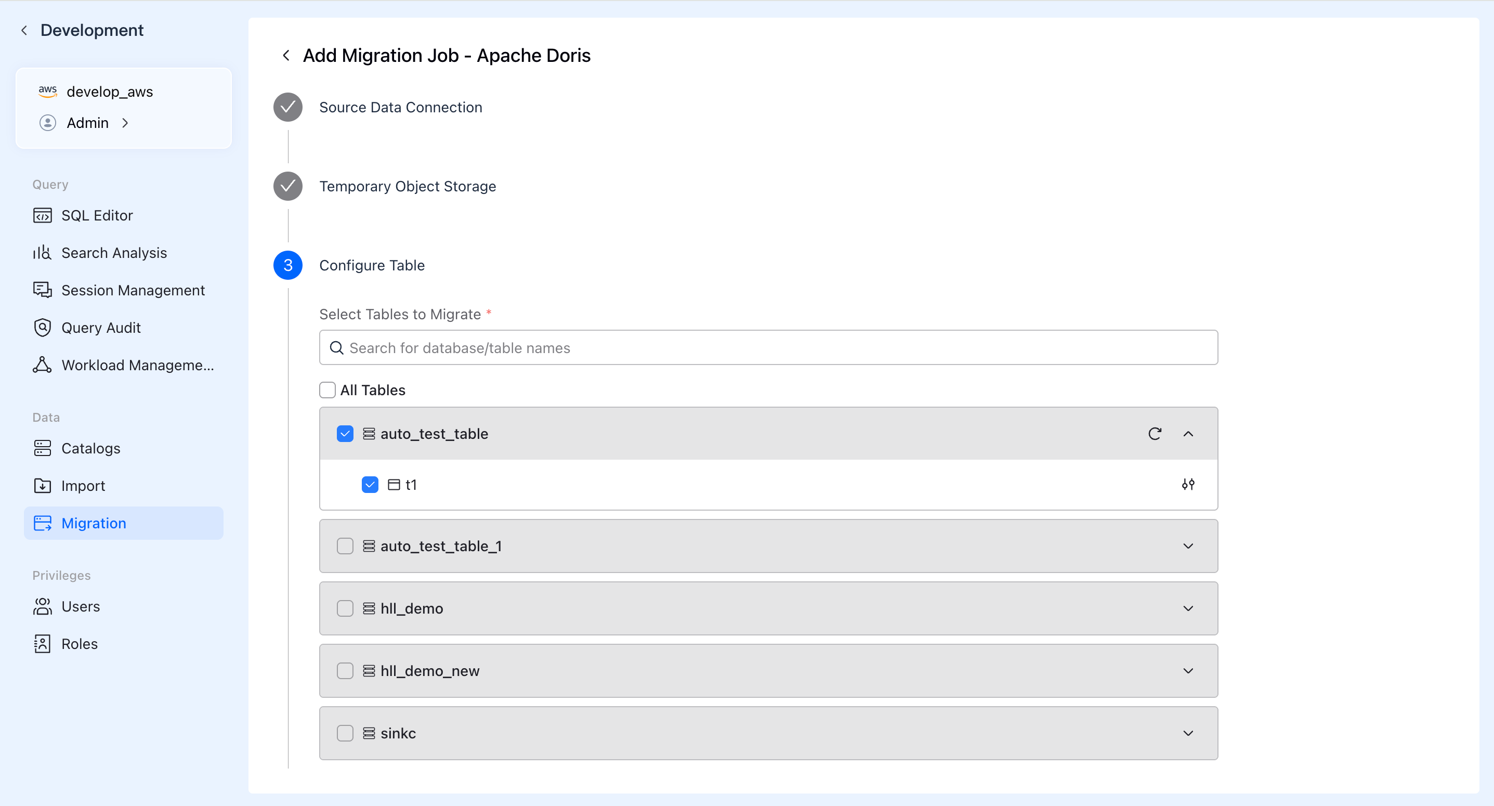Open column settings for table t1

point(1188,484)
